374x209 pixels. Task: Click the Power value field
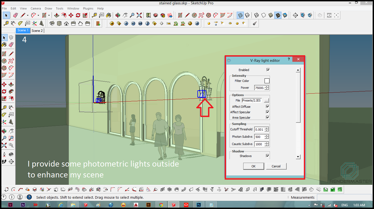click(x=259, y=88)
